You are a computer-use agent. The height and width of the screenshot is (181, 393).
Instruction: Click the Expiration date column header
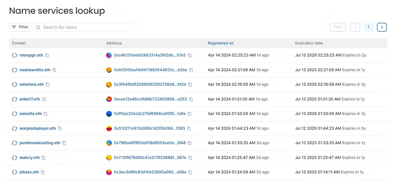coord(309,43)
